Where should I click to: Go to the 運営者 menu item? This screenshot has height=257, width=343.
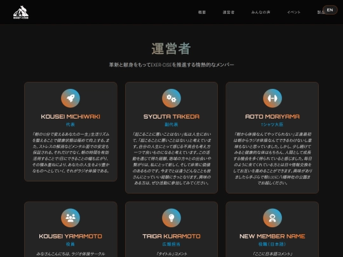[x=229, y=12]
